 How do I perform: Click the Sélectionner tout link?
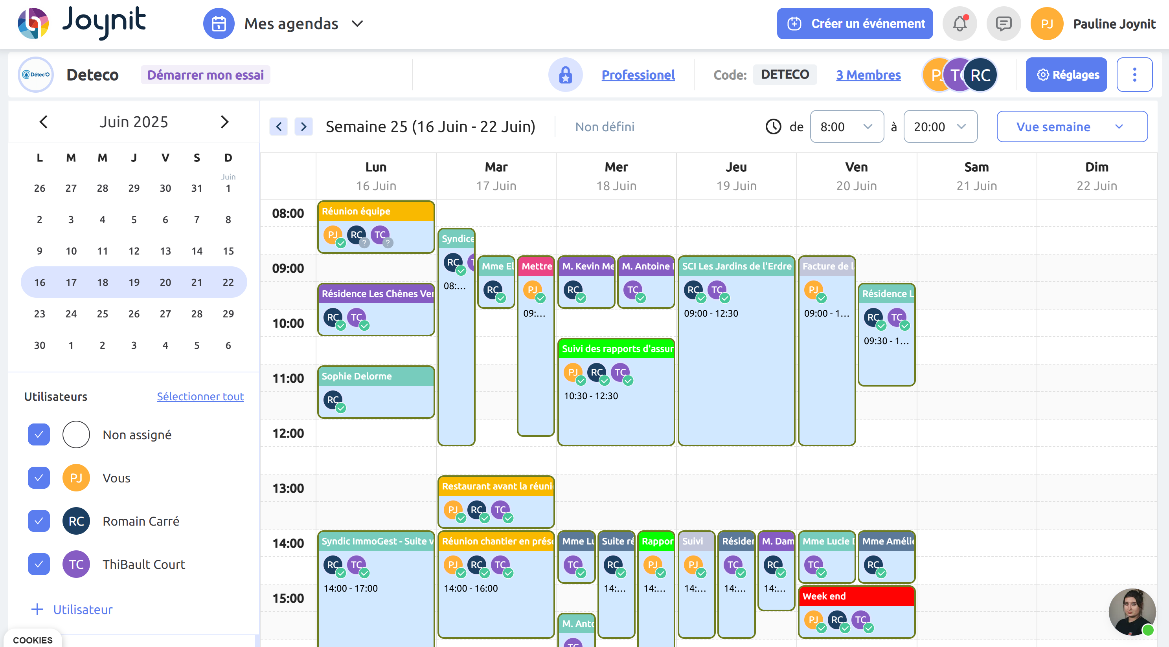pos(200,396)
